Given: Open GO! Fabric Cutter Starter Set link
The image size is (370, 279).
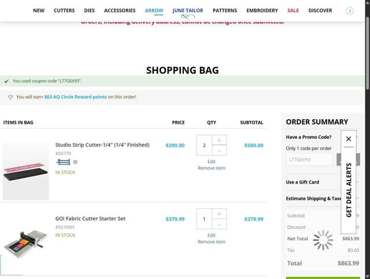Looking at the screenshot, I should pos(90,219).
